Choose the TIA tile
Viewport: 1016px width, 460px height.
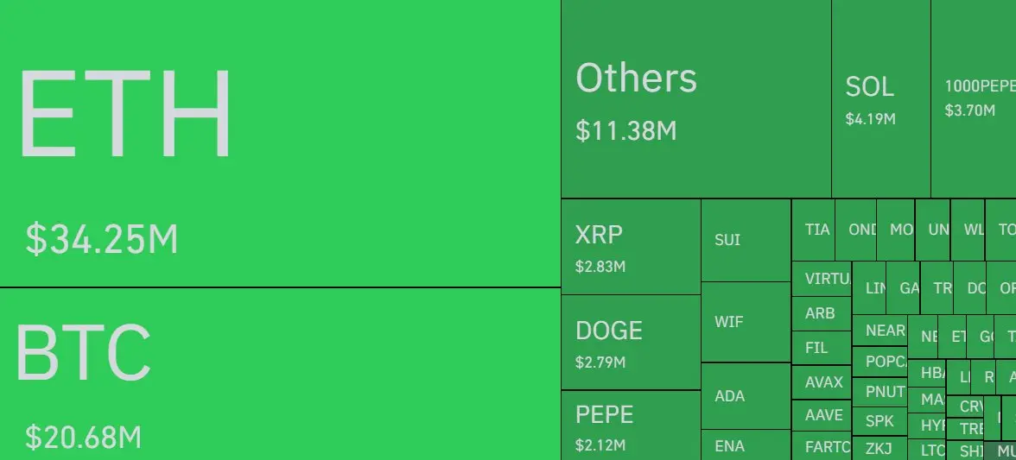coord(813,230)
